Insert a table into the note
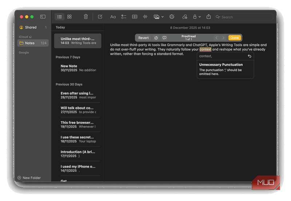The height and width of the screenshot is (201, 291). tap(135, 17)
